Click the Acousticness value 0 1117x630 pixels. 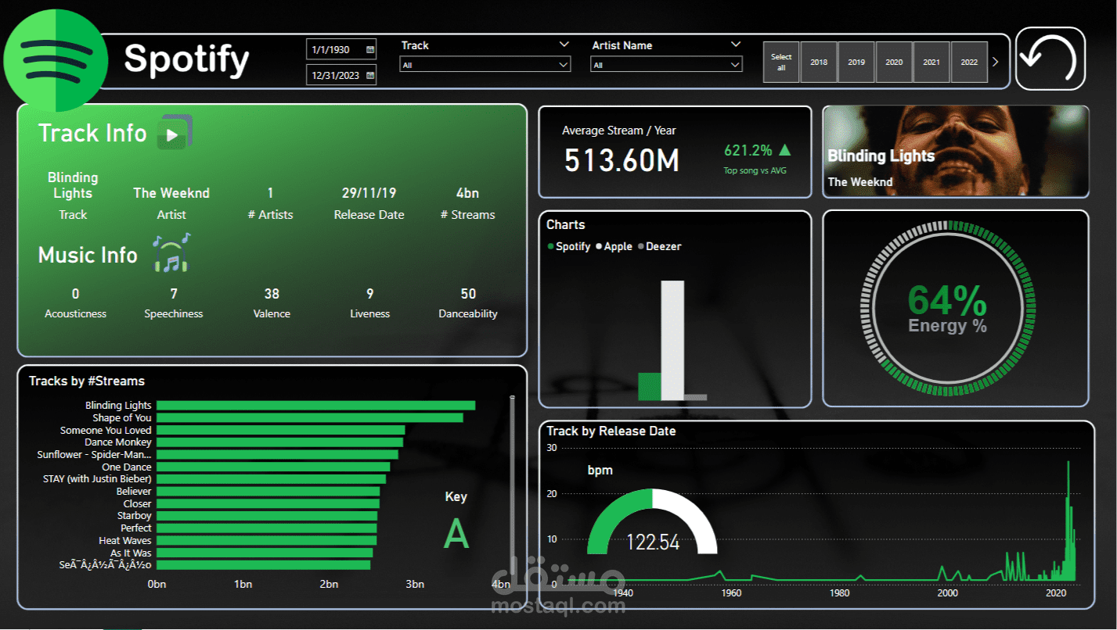75,294
